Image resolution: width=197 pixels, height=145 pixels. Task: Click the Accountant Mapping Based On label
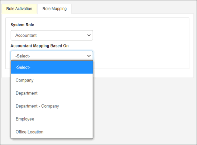pyautogui.click(x=39, y=46)
